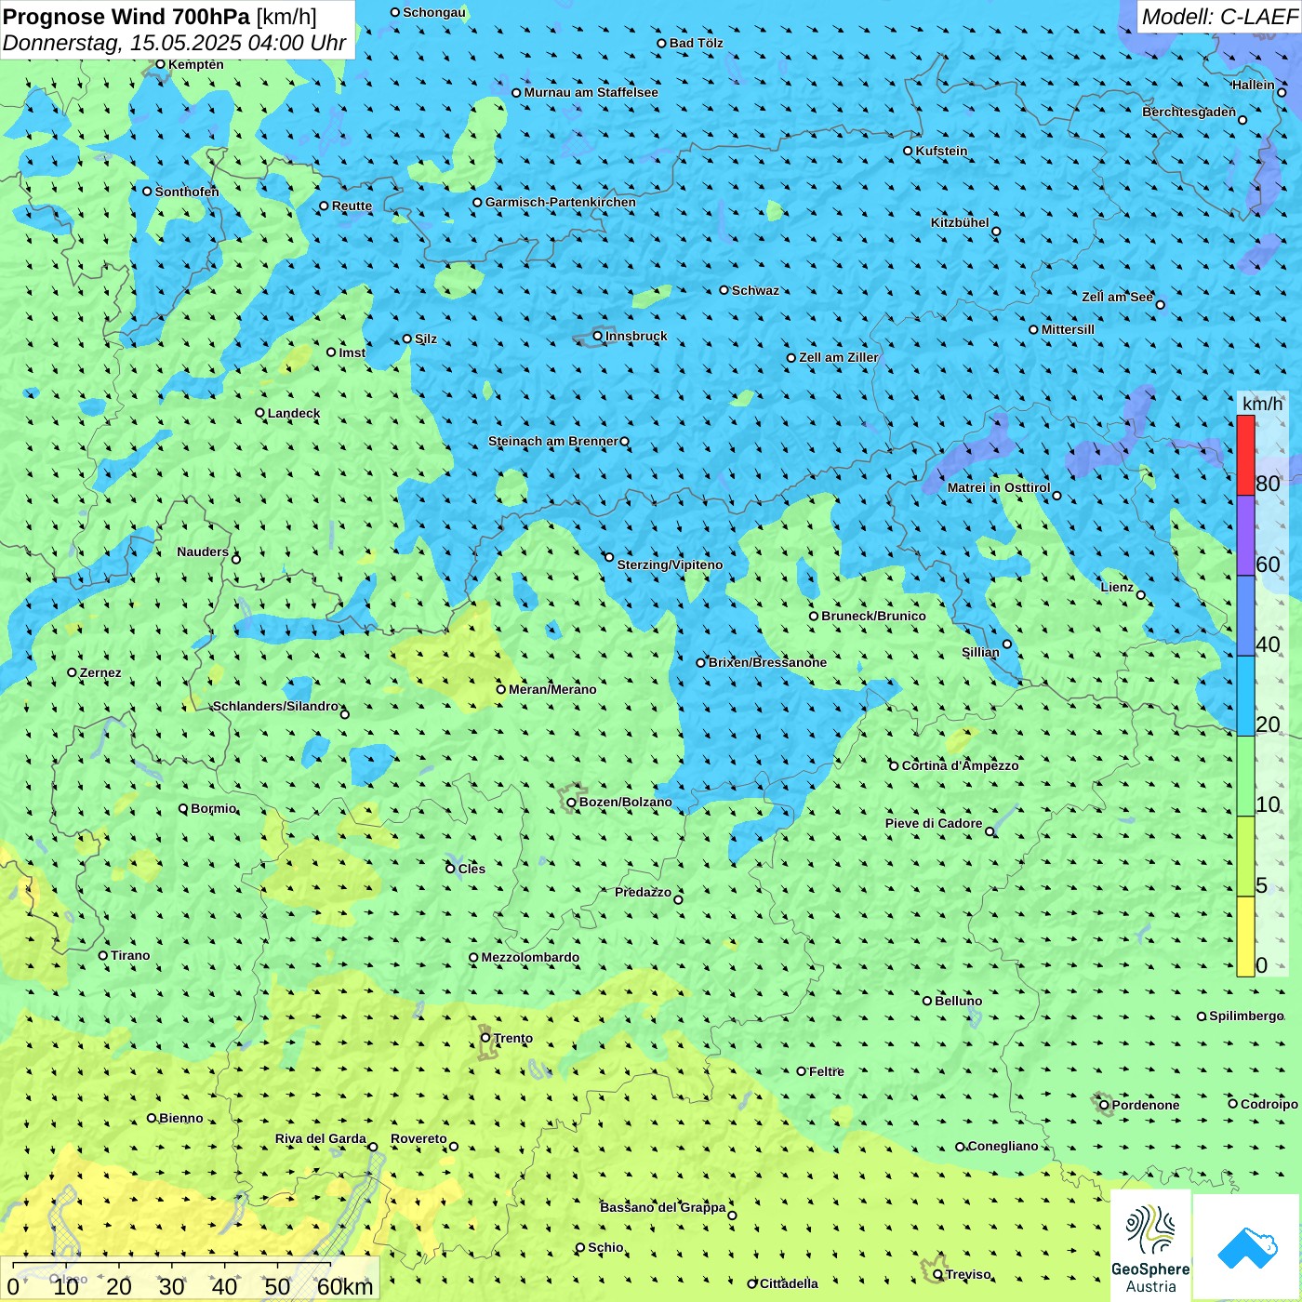
Task: Click the 'Murnau am Staffelsee' label
Action: 591,92
